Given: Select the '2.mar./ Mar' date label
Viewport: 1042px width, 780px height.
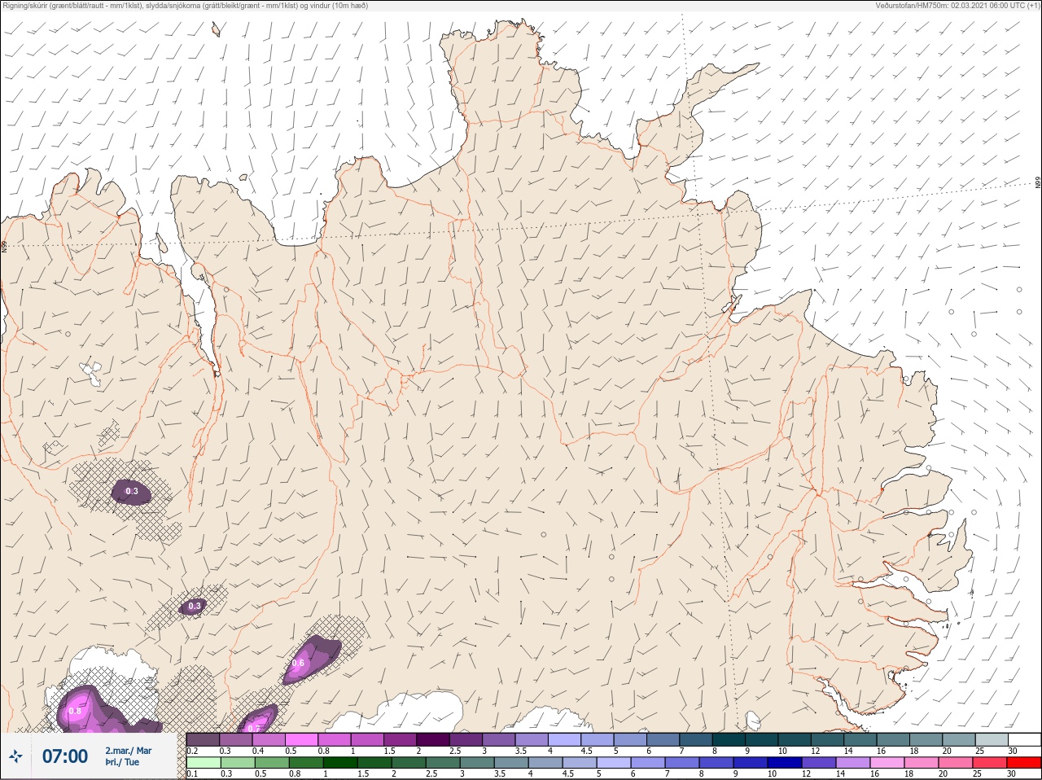Looking at the screenshot, I should point(128,751).
